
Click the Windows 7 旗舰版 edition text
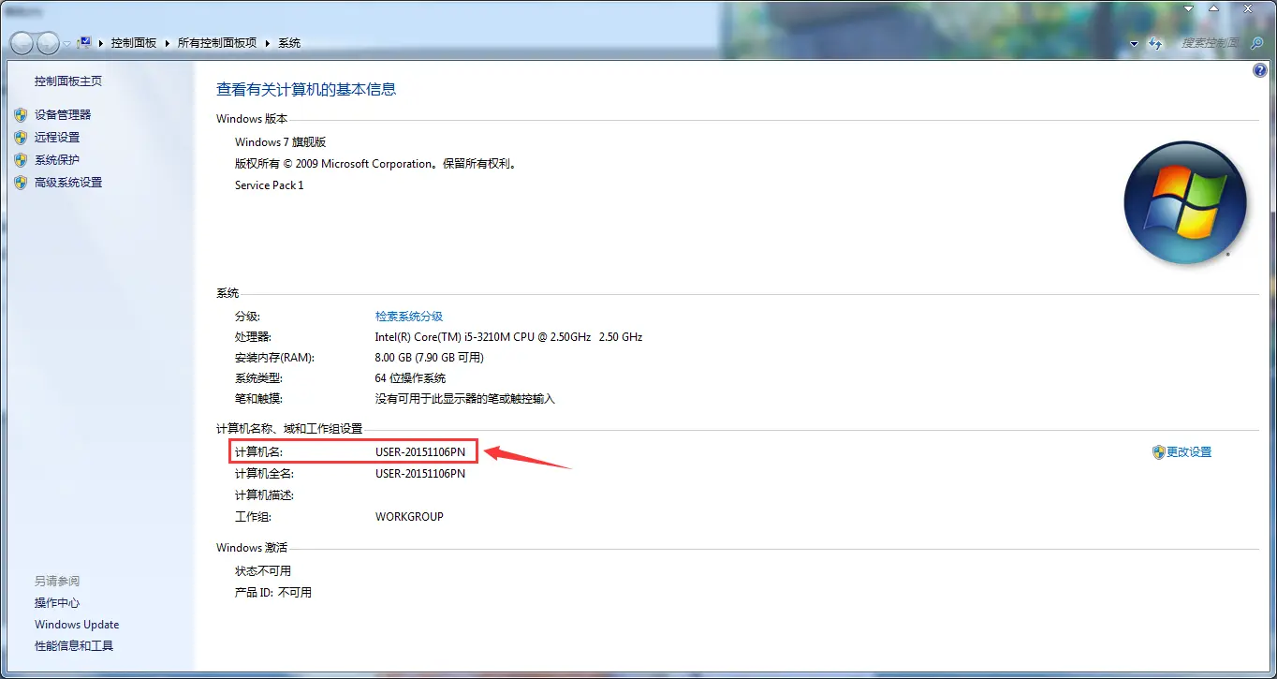(x=280, y=142)
